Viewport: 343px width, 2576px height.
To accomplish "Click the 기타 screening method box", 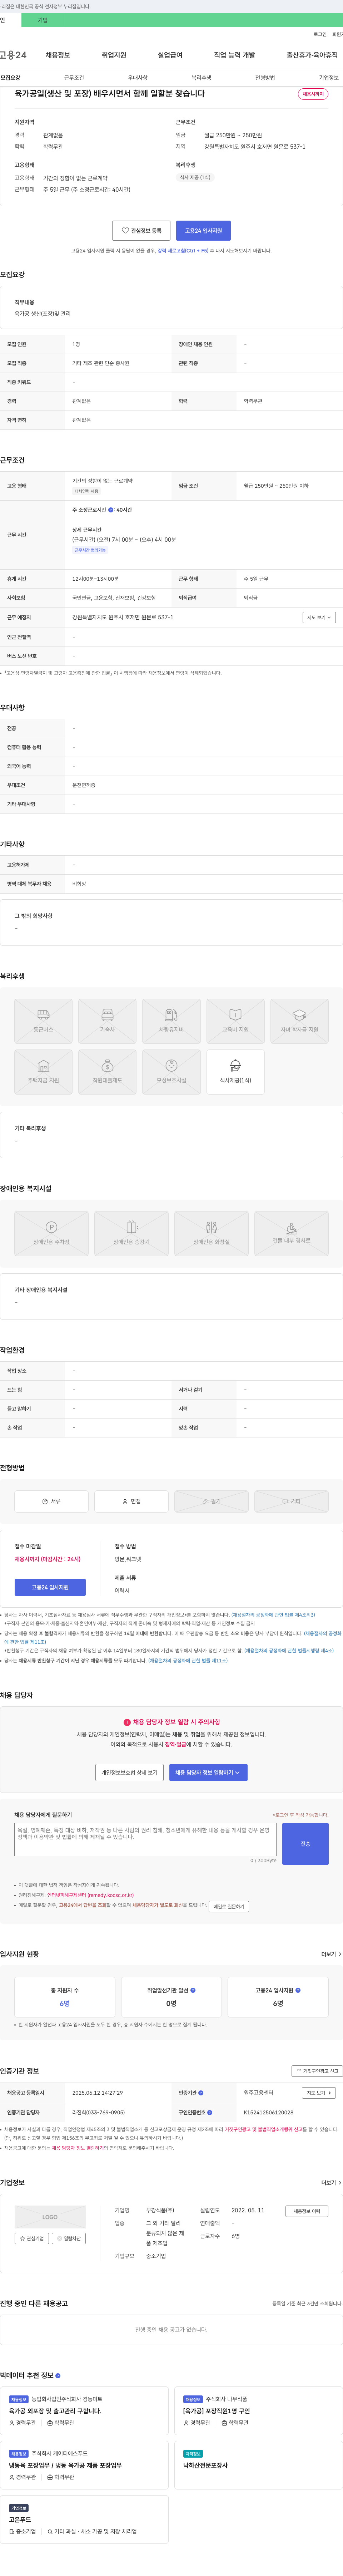I will click(x=291, y=1501).
